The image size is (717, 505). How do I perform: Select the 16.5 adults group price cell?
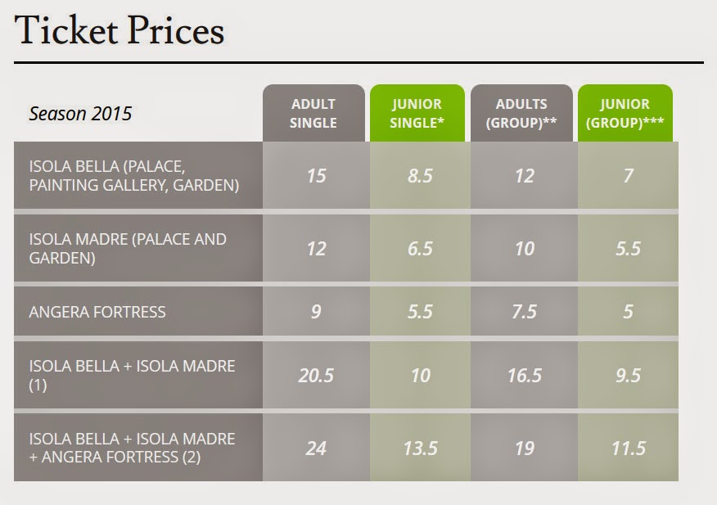[524, 375]
